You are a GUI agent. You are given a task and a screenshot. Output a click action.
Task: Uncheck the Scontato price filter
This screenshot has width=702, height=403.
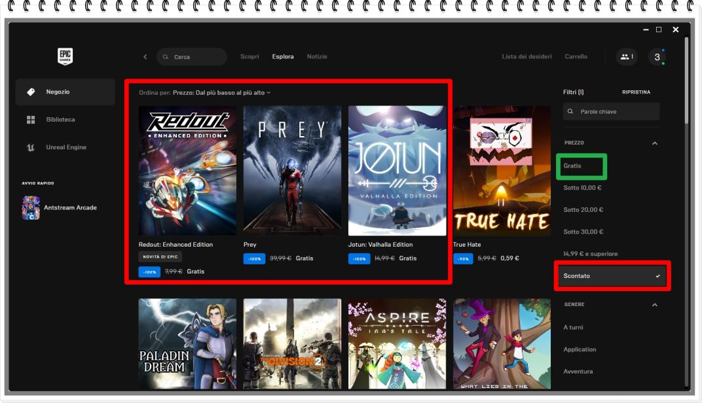click(612, 276)
